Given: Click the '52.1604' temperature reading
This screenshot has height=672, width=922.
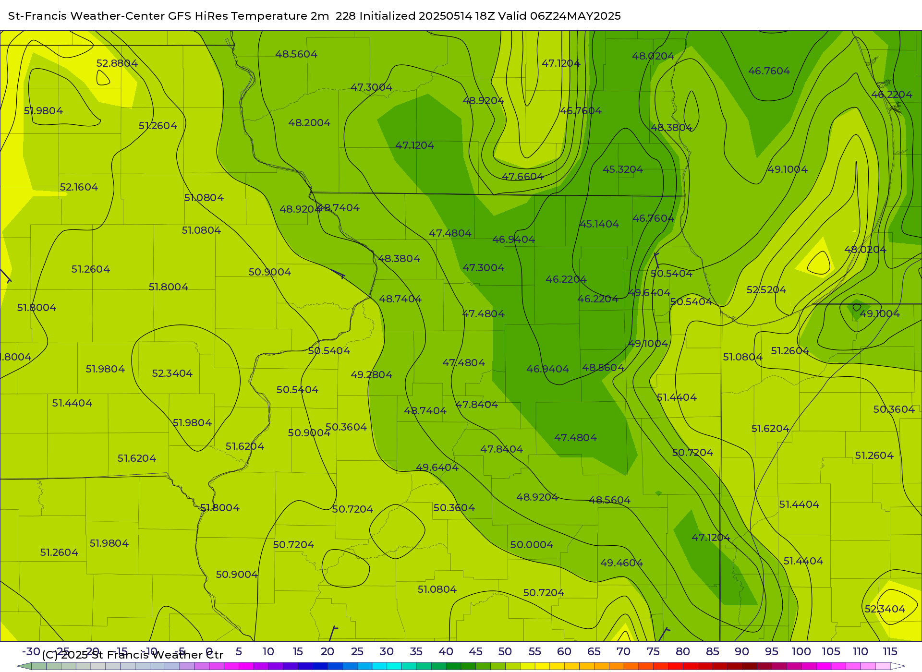Looking at the screenshot, I should pos(79,187).
